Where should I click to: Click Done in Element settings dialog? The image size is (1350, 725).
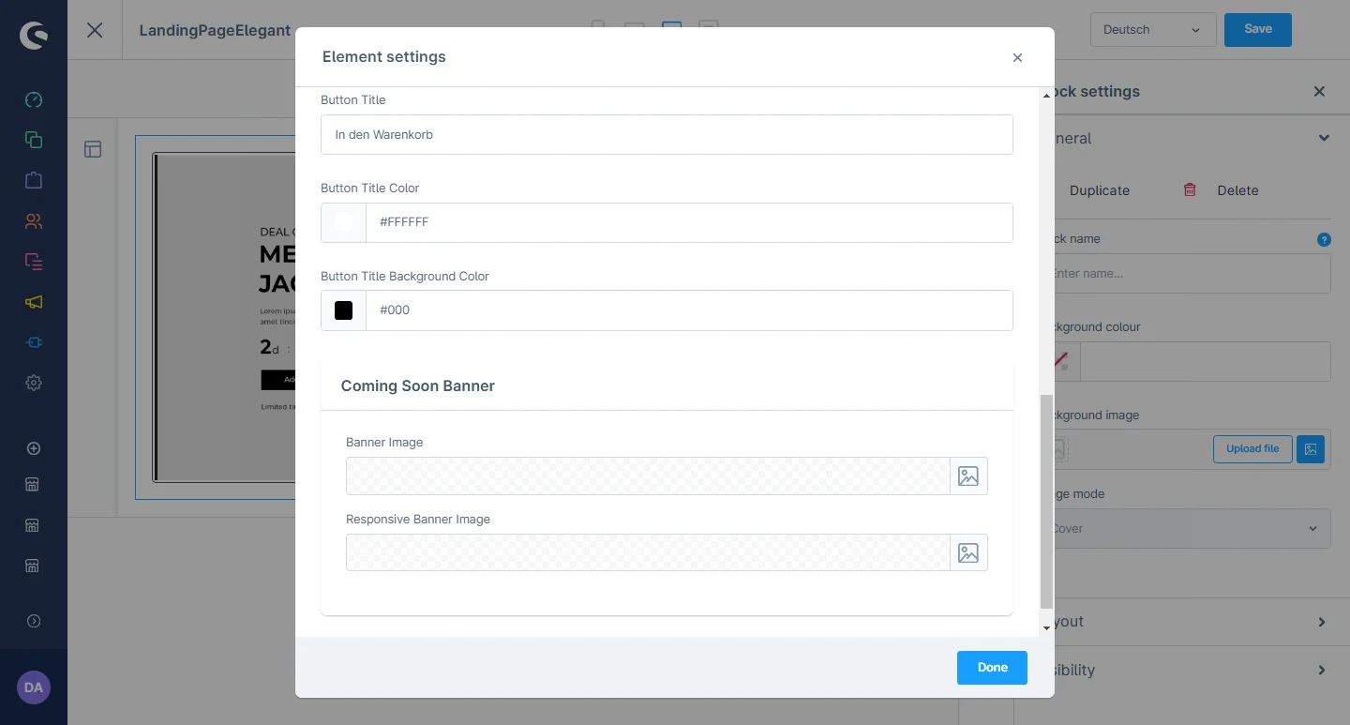click(992, 668)
